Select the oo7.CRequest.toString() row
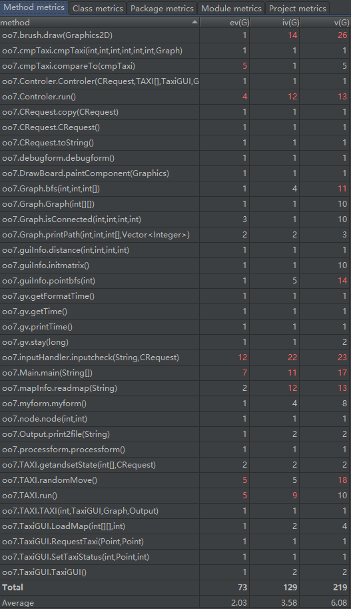 tap(175, 143)
